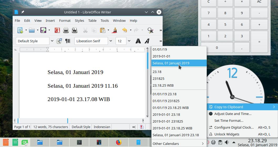Click calculator equals button

tap(259, 42)
